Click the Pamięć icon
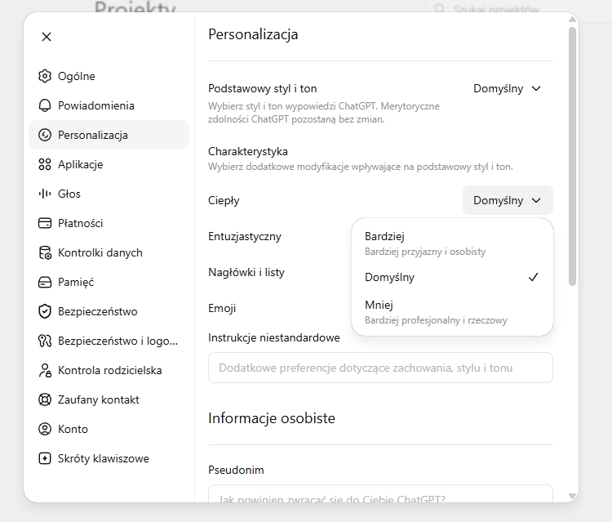Viewport: 612px width, 522px height. (x=45, y=282)
